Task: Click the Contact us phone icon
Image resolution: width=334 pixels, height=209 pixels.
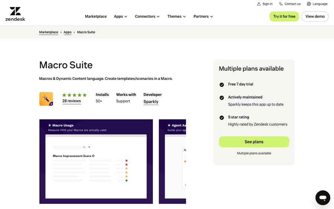Action: (281, 4)
